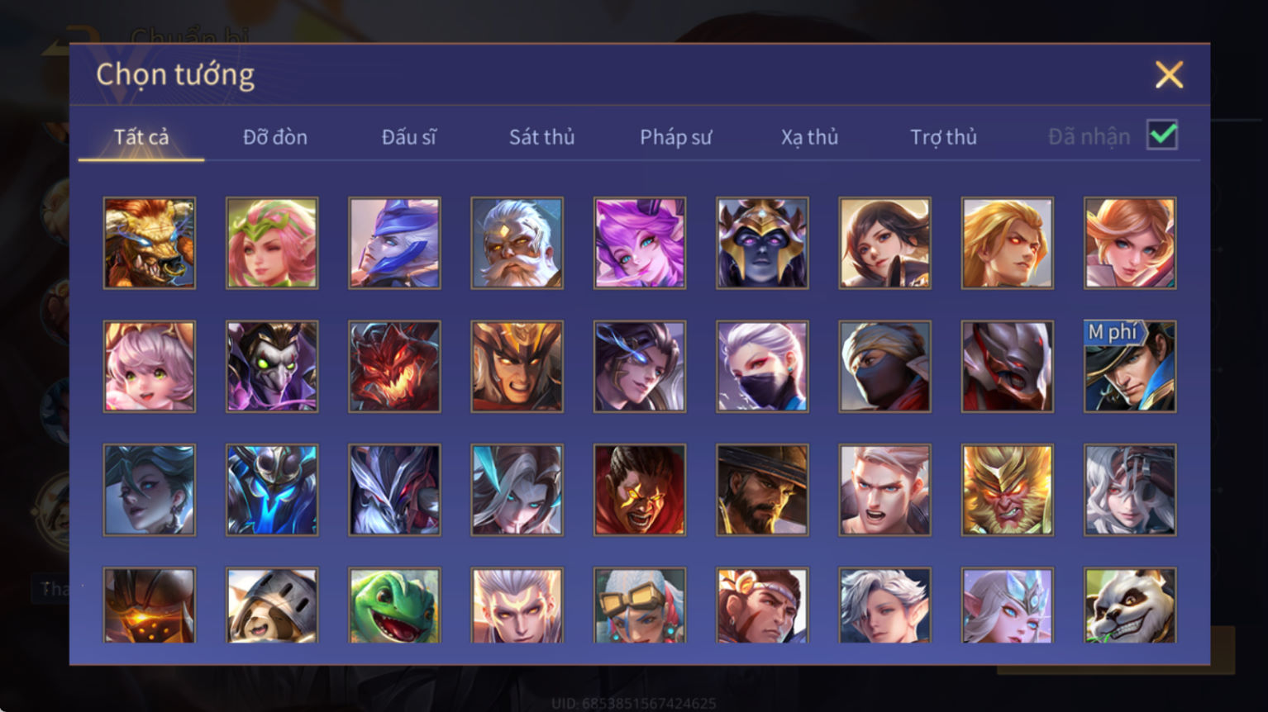
Task: Choose the masked white-haired ninja hero
Action: pos(762,367)
